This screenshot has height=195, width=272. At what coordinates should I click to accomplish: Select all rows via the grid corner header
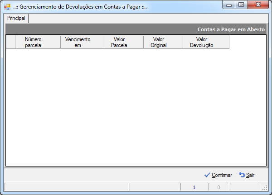point(10,42)
